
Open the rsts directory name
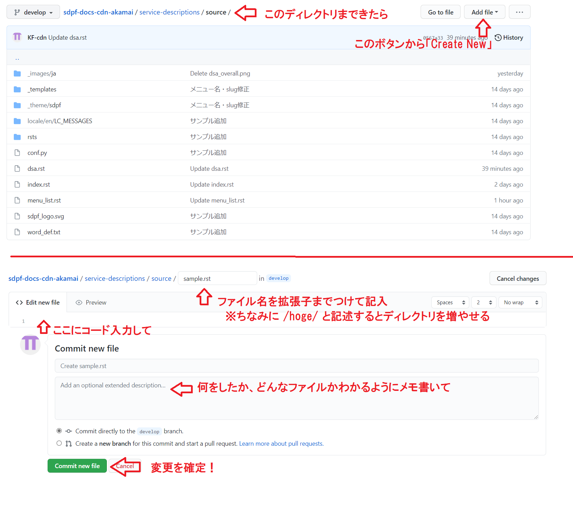(32, 137)
